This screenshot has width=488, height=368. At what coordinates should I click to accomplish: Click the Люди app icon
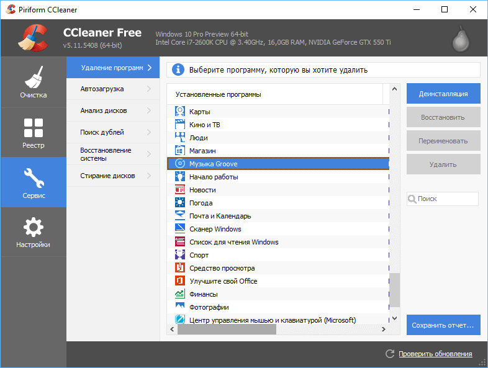pyautogui.click(x=180, y=138)
